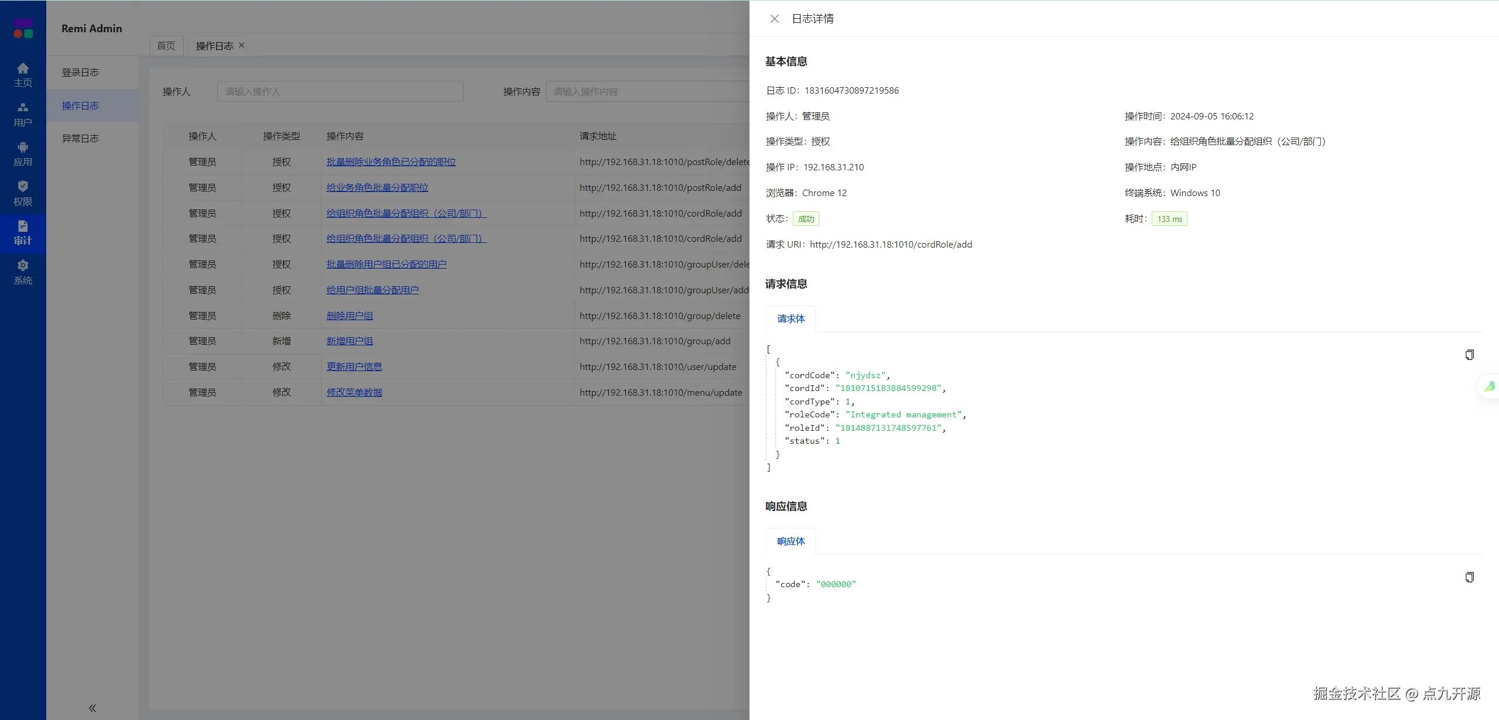This screenshot has height=720, width=1499.
Task: Close the 操作日志 page tab
Action: [x=241, y=45]
